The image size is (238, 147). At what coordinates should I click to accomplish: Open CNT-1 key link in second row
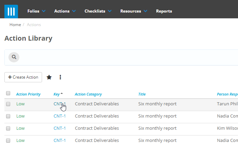[x=60, y=116]
